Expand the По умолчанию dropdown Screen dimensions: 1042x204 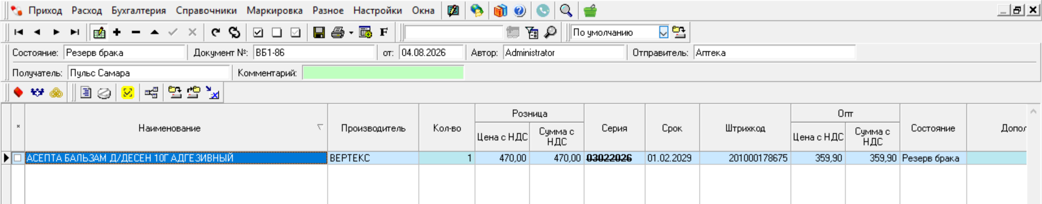pyautogui.click(x=663, y=32)
